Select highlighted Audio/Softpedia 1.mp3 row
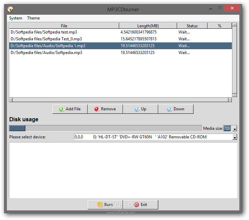The width and height of the screenshot is (249, 220). [120, 46]
